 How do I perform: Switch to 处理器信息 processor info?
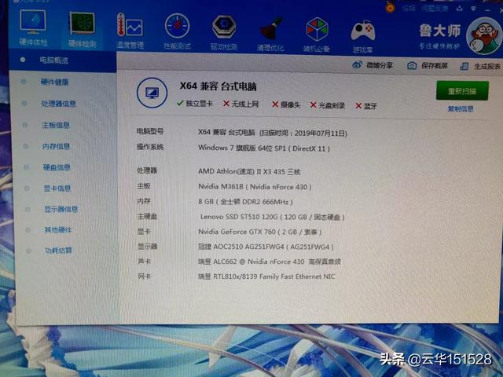pyautogui.click(x=59, y=103)
